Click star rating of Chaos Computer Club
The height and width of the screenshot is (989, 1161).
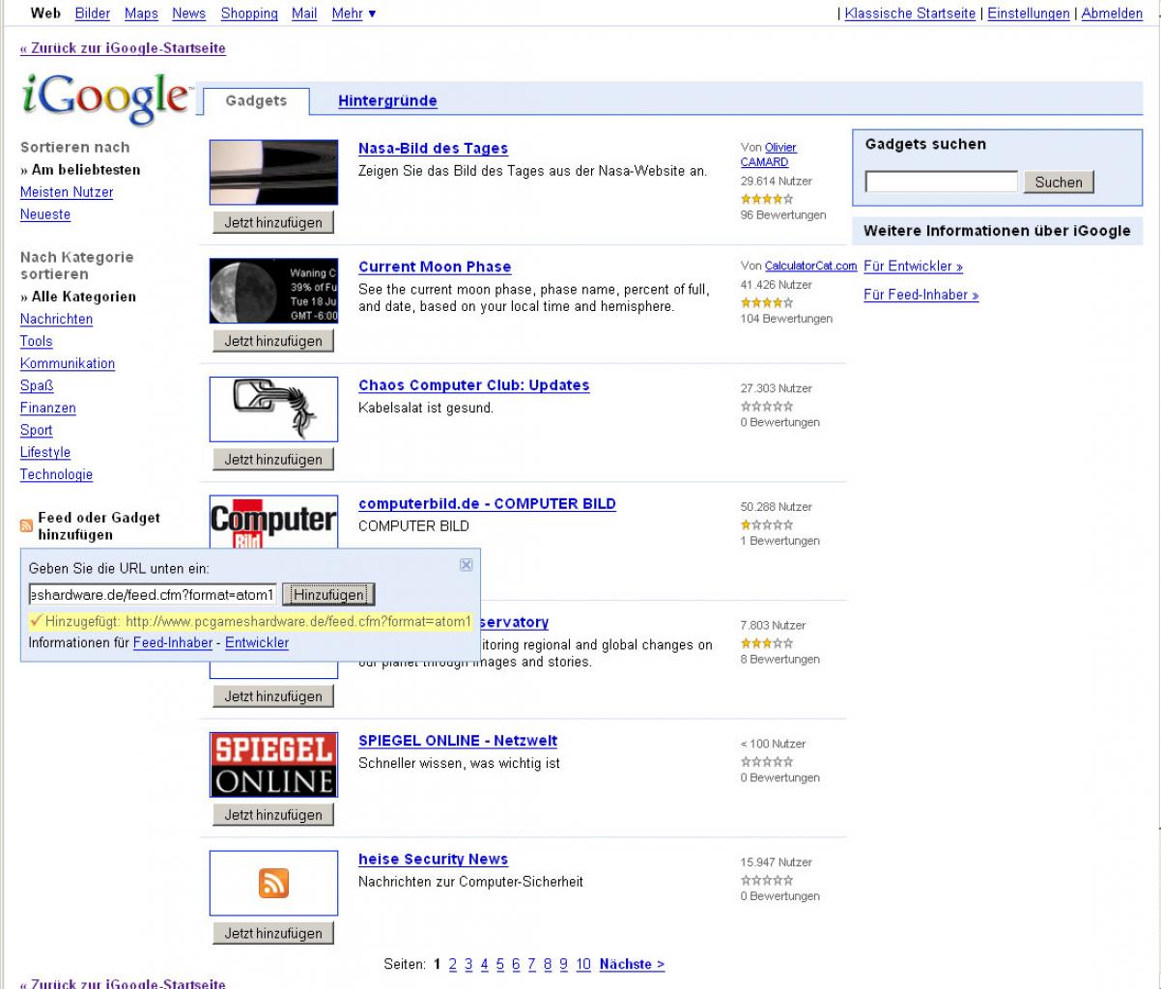coord(767,406)
